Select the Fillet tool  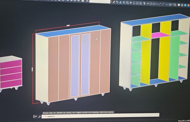click(164, 4)
